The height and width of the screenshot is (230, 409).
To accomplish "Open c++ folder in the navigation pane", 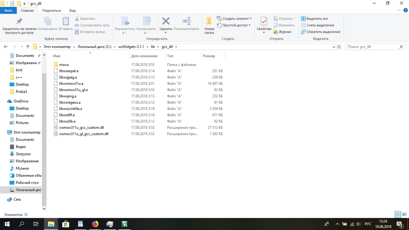I will click(19, 77).
